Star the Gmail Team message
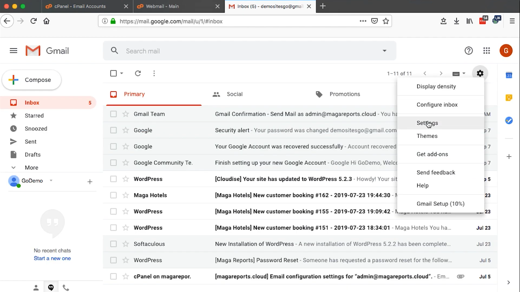 [x=126, y=114]
